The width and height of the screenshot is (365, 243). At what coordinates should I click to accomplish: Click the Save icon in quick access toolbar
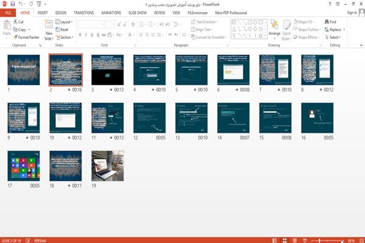[x=13, y=4]
